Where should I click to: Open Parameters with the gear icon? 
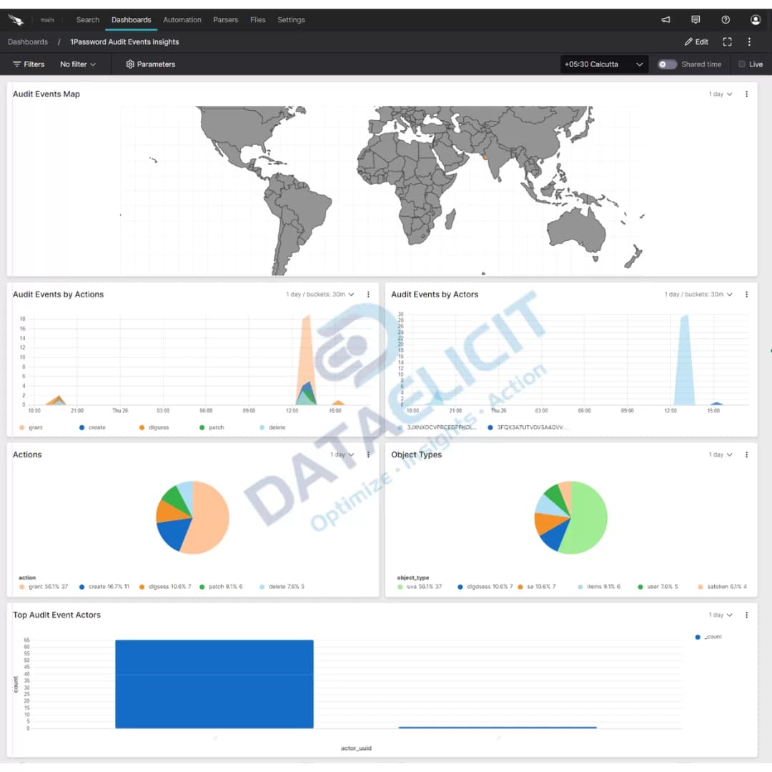(150, 64)
